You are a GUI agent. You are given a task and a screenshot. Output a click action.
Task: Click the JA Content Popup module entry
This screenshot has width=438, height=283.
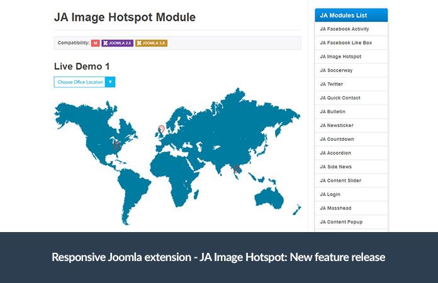point(351,222)
